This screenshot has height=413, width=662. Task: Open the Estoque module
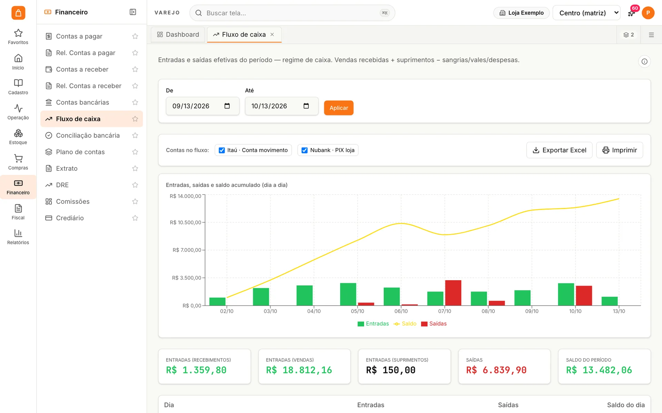pos(18,137)
